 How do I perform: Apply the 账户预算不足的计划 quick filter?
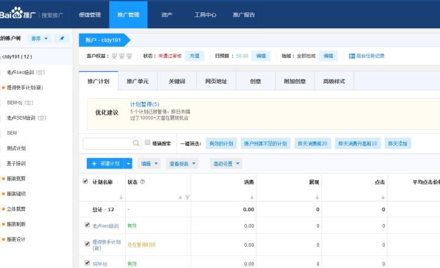[x=265, y=143]
